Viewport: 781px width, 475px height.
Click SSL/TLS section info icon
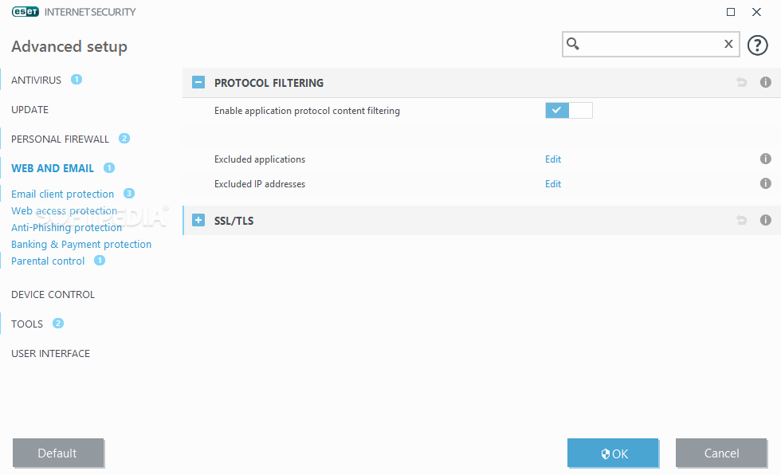766,220
